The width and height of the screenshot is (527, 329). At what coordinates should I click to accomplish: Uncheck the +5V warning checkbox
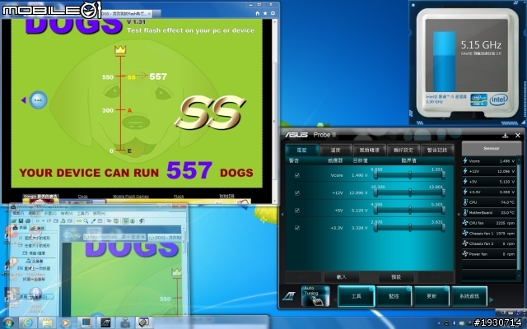click(x=297, y=211)
